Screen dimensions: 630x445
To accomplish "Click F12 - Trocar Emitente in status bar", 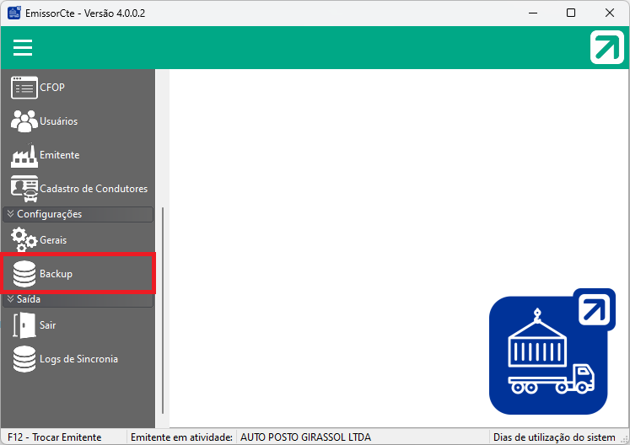I will 55,437.
